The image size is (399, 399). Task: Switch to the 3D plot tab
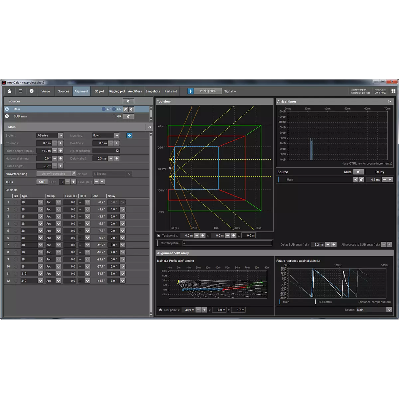(99, 91)
